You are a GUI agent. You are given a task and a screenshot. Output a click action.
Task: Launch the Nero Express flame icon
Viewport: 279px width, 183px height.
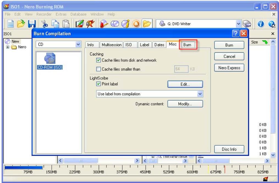tap(90, 24)
